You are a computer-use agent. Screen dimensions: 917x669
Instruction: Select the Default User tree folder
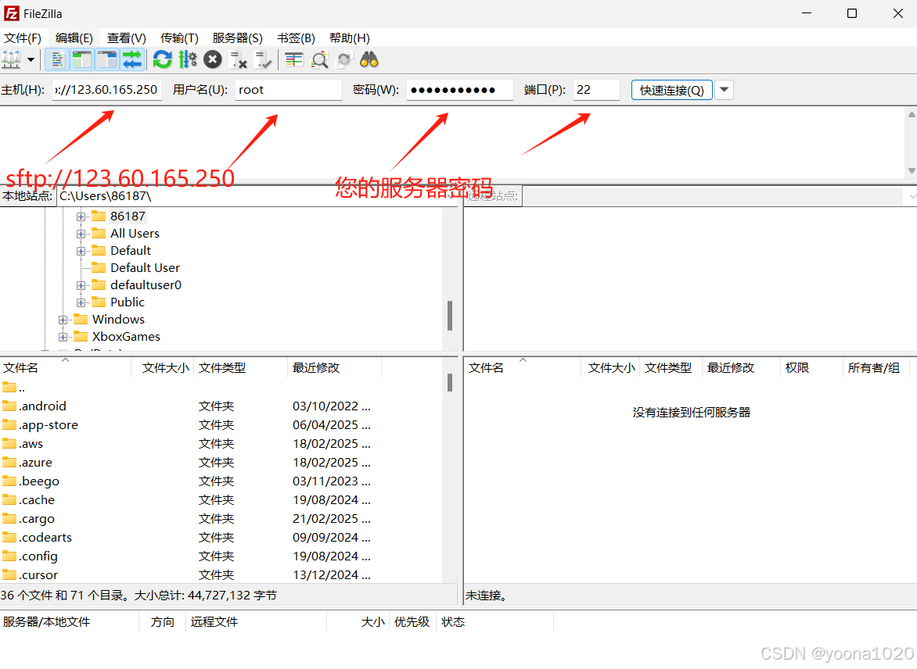[145, 267]
